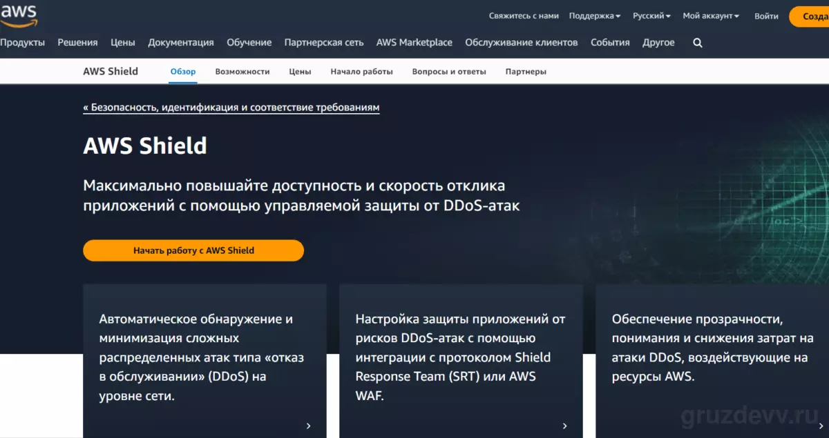Click the Максимально повышайте доступность tagline

coord(301,195)
